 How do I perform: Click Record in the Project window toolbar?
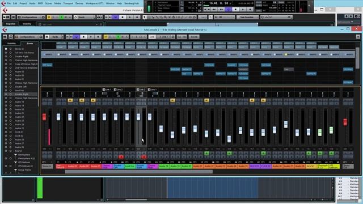[137, 17]
